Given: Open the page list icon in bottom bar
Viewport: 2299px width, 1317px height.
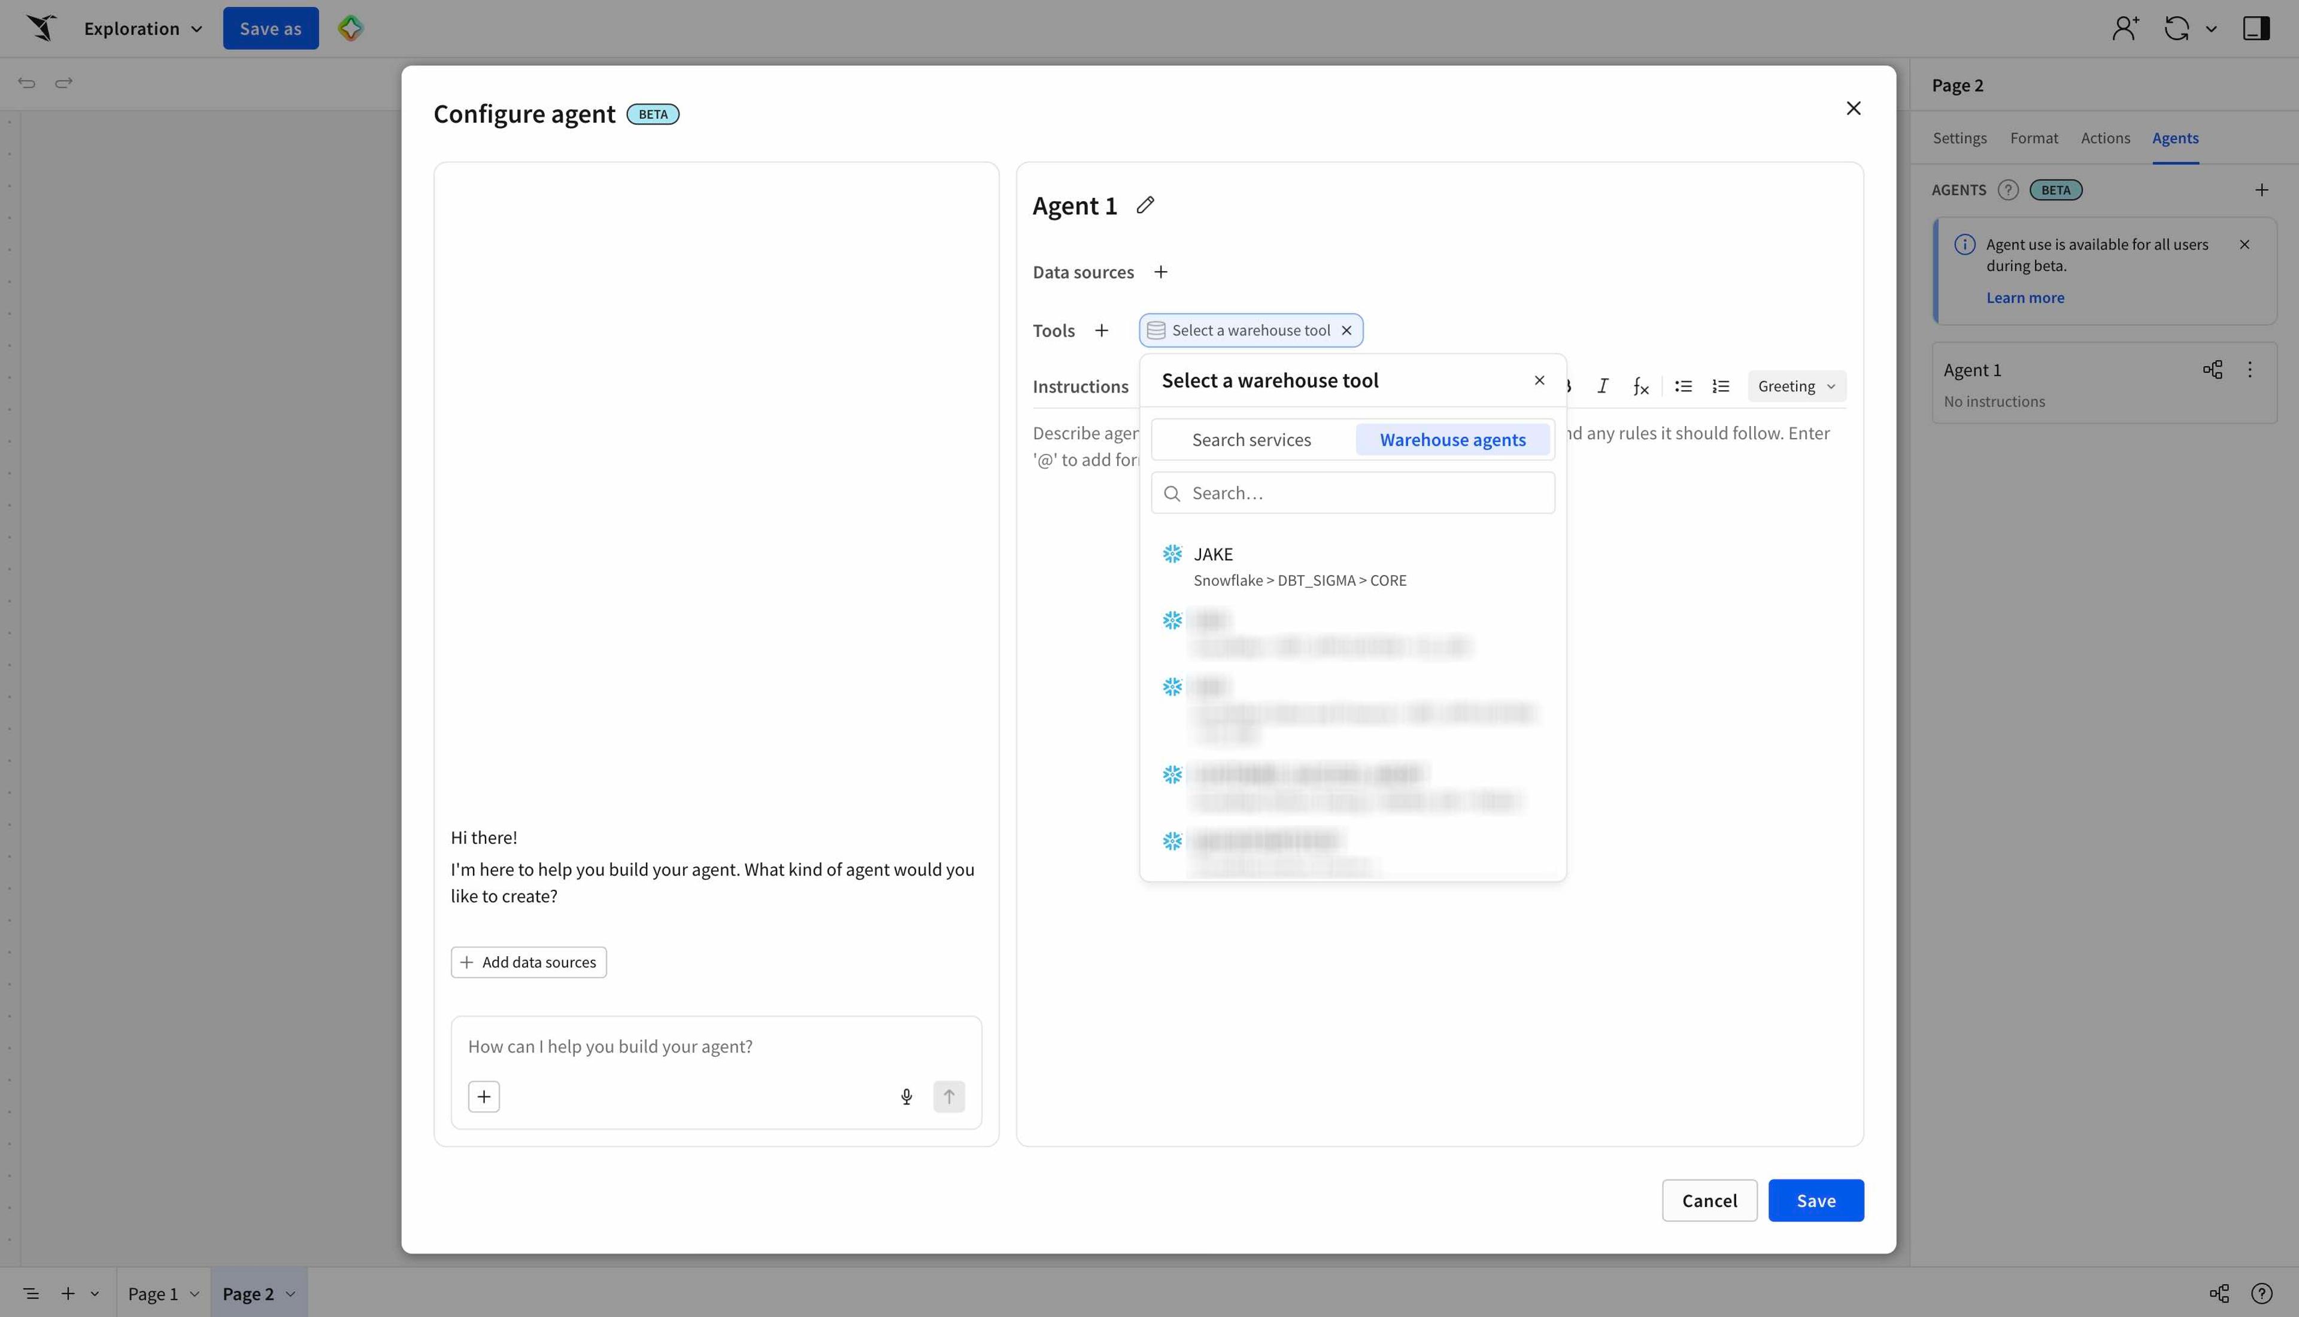Looking at the screenshot, I should coord(31,1294).
